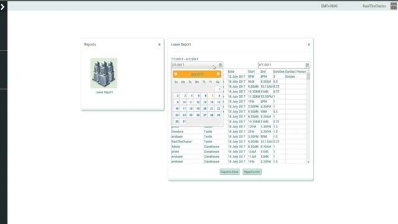Screen dimensions: 398x224
Task: Click the Duration column header
Action: pyautogui.click(x=279, y=72)
